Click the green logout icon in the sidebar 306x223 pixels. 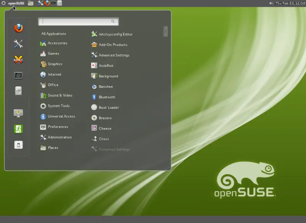[18, 129]
